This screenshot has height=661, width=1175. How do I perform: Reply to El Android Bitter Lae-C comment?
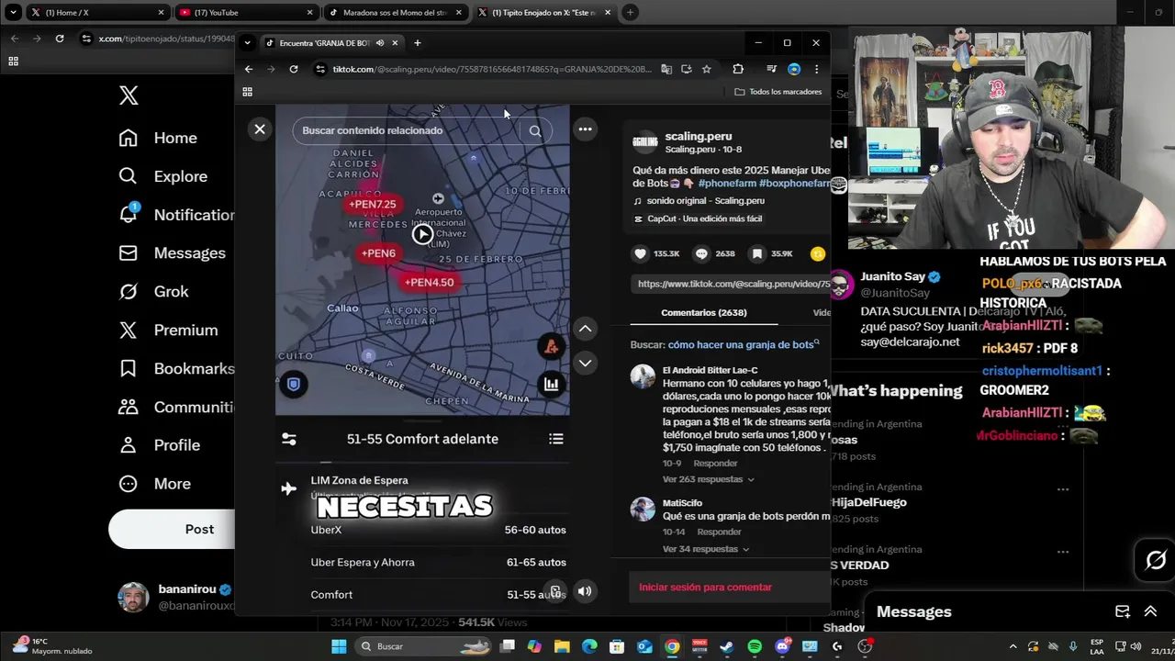click(715, 464)
